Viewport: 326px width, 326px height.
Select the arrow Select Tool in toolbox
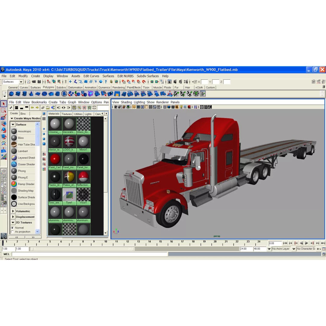click(4, 104)
